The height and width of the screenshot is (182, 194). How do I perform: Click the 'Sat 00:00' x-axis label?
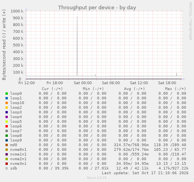pos(83,83)
